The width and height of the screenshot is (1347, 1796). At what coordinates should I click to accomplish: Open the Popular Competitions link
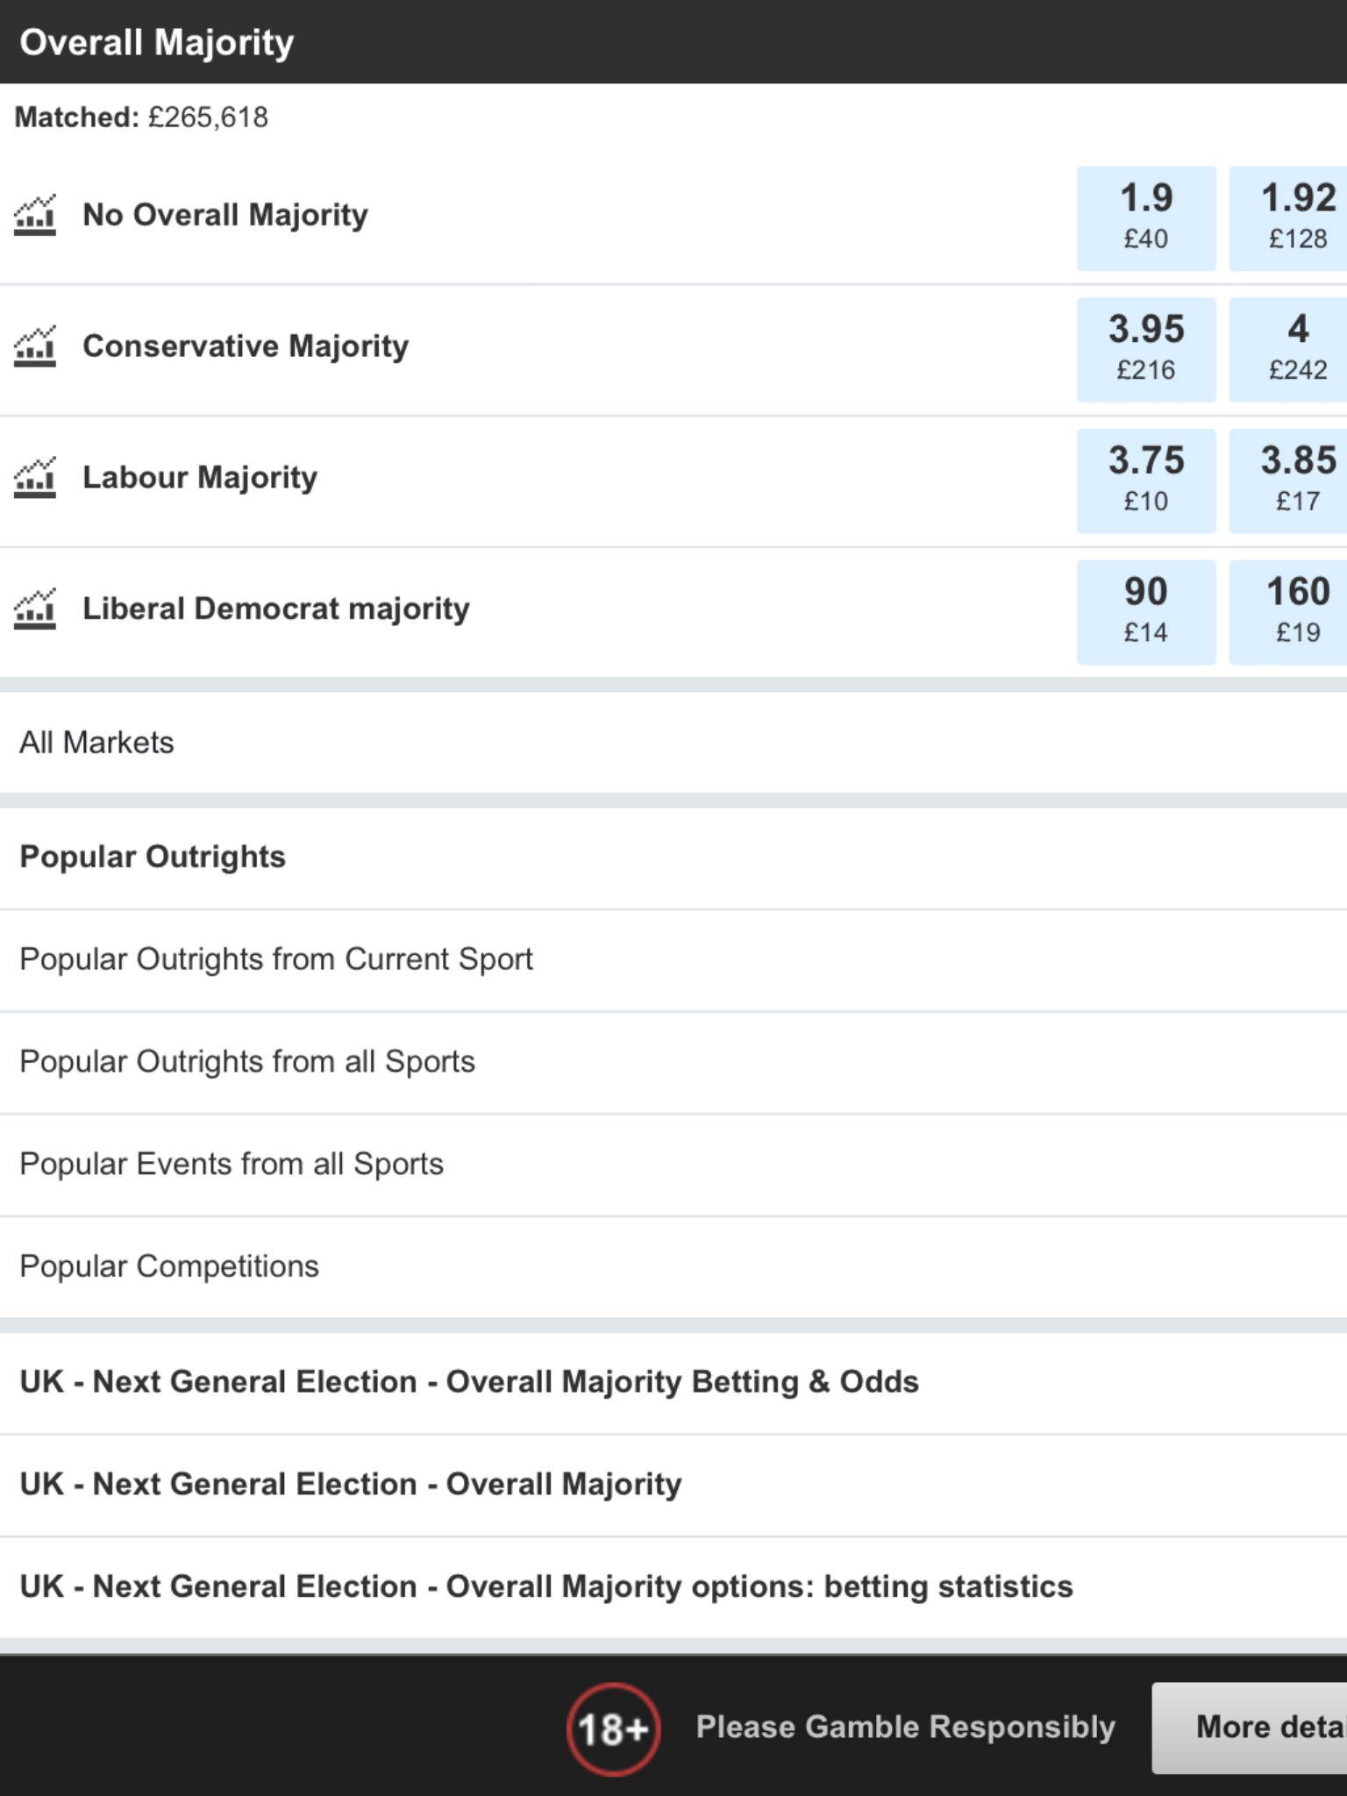tap(673, 1267)
